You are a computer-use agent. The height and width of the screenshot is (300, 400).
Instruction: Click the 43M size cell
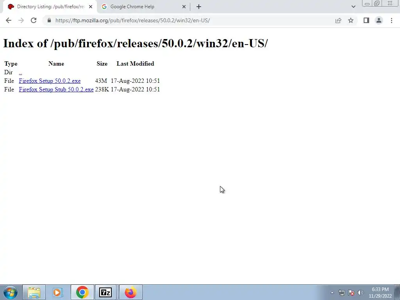101,81
